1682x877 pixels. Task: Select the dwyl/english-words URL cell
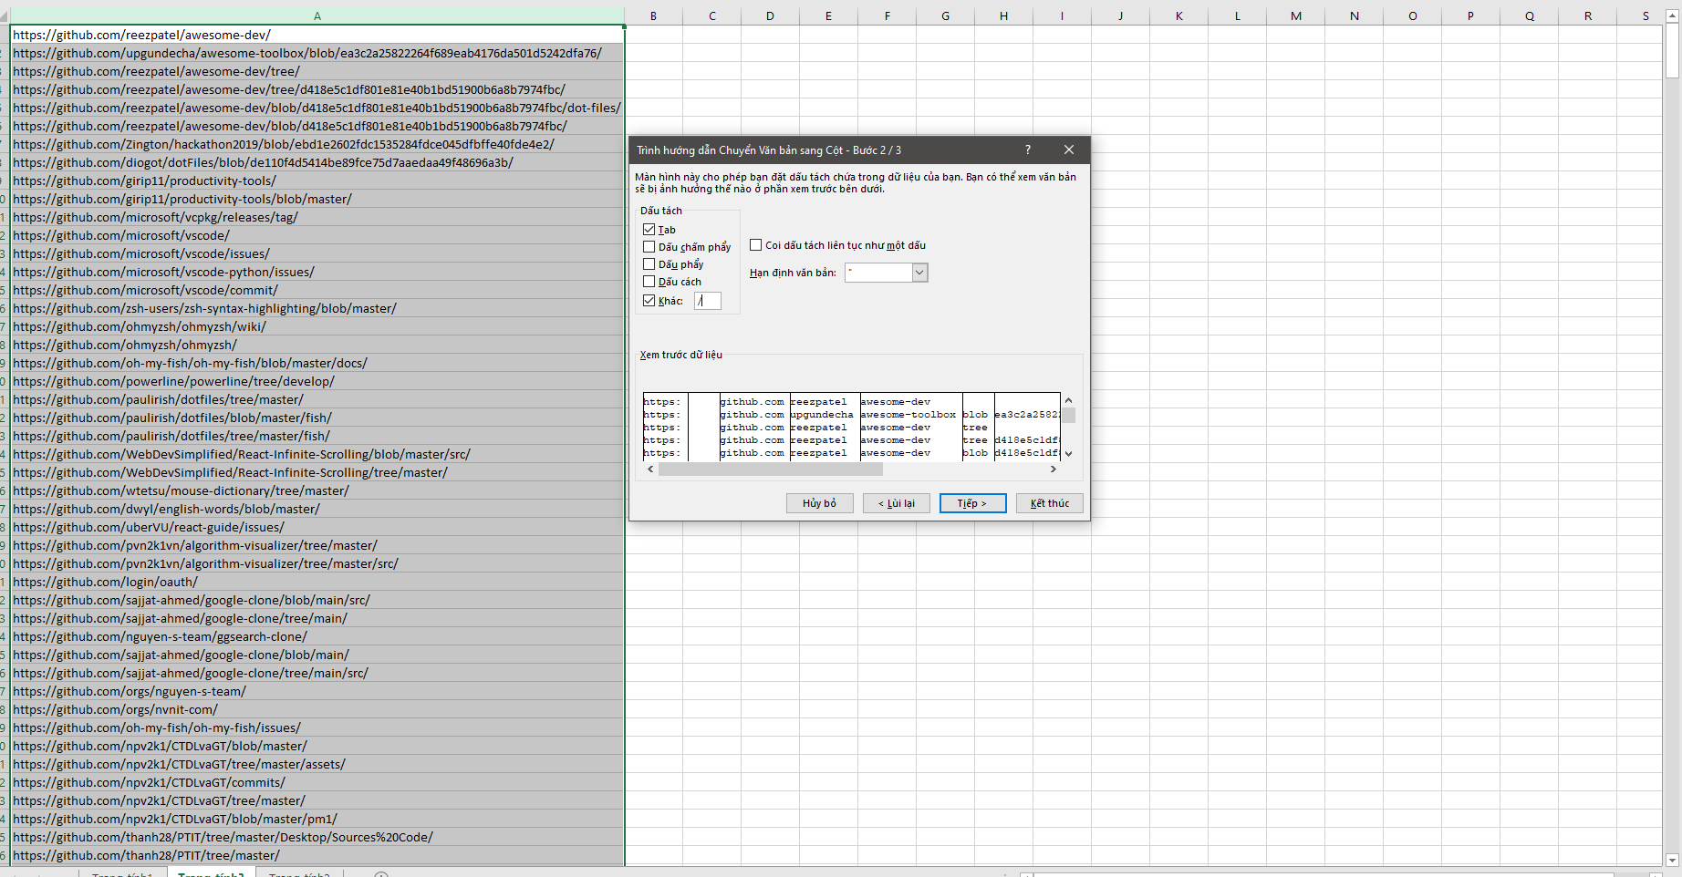click(x=317, y=509)
